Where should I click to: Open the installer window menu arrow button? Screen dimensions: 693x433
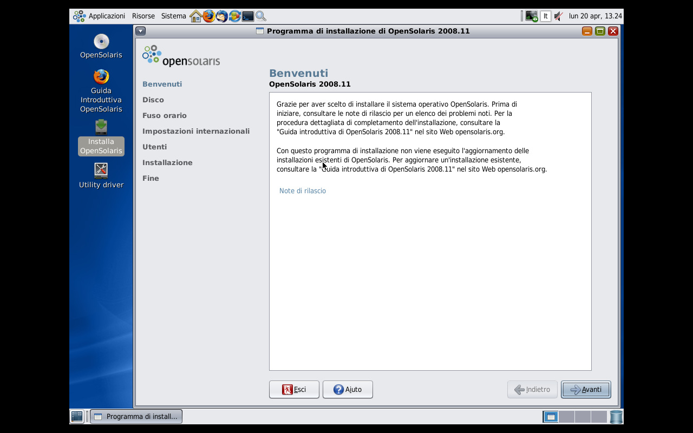(140, 31)
